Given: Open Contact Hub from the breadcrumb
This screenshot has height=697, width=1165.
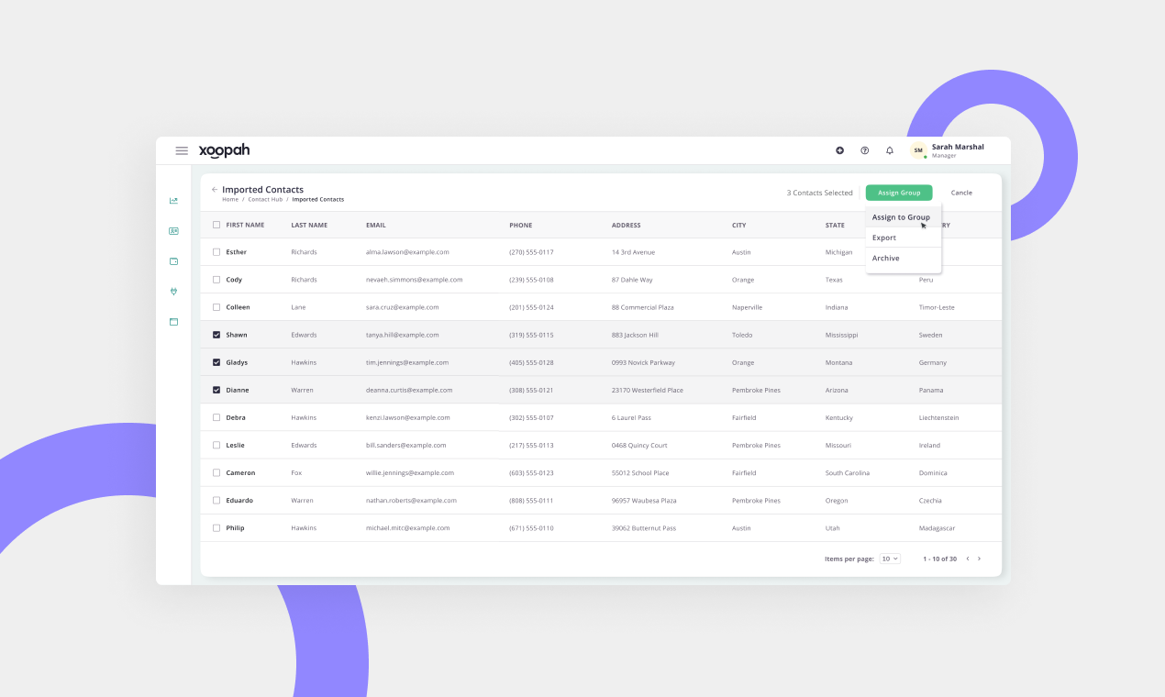Looking at the screenshot, I should tap(265, 199).
